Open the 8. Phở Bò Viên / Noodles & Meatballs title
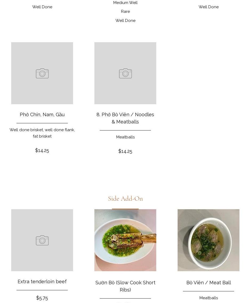 [x=125, y=118]
